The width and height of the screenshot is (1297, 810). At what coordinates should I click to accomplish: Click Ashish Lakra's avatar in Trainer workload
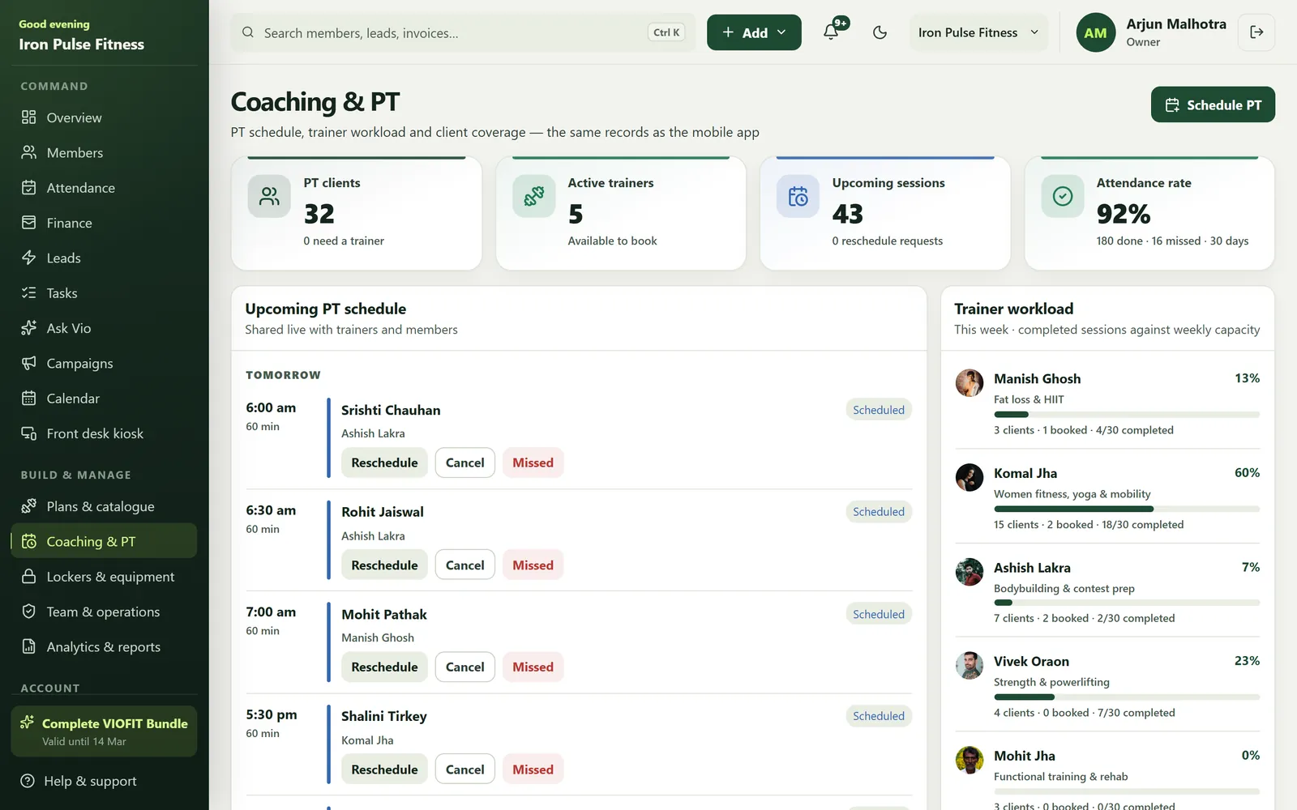969,572
